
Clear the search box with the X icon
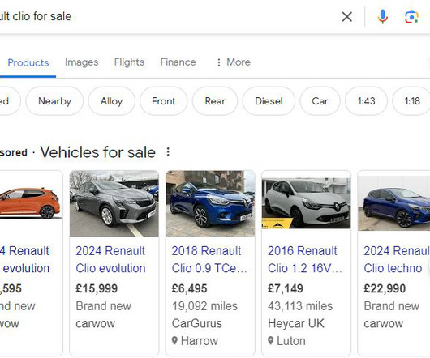pyautogui.click(x=347, y=17)
